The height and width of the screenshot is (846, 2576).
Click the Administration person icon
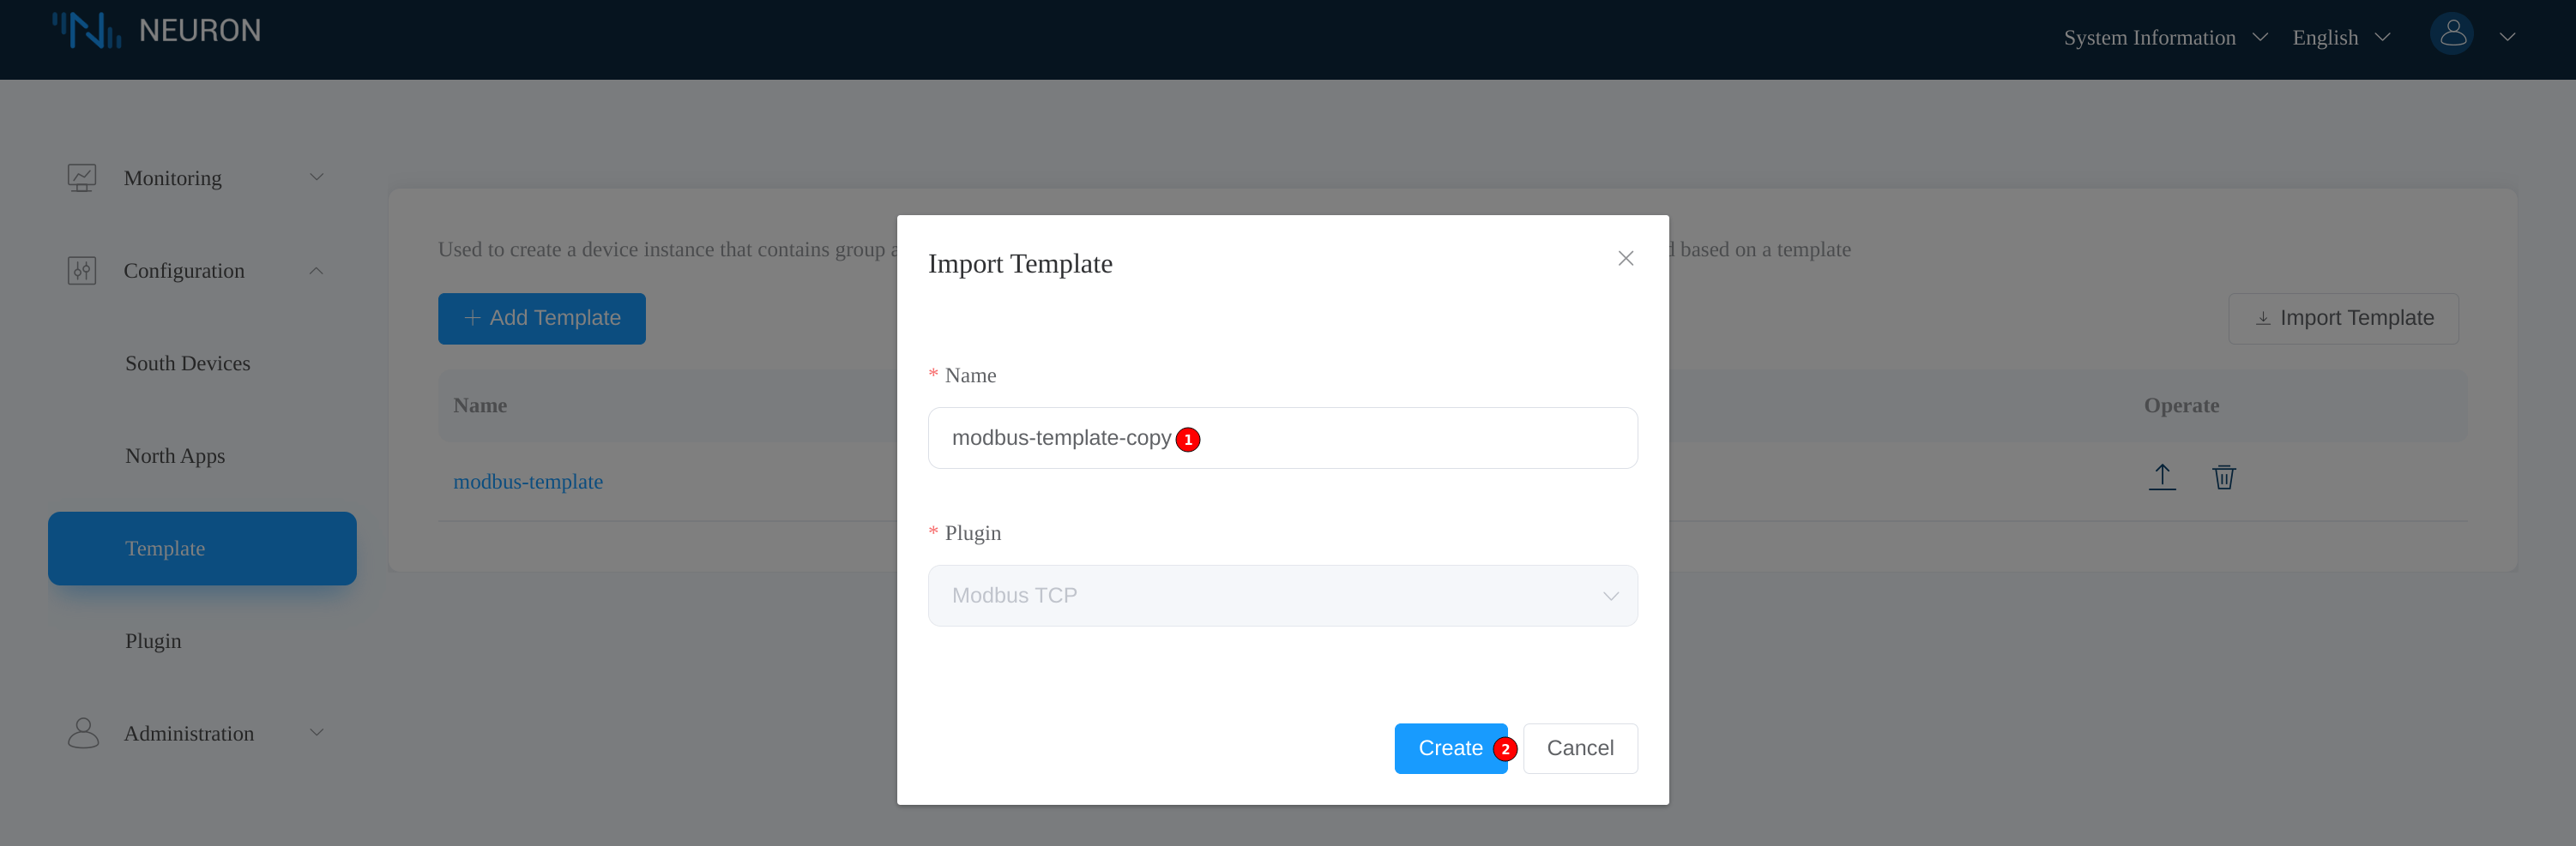[x=83, y=733]
